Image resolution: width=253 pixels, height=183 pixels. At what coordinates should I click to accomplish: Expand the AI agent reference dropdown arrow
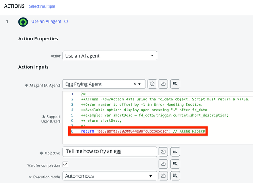click(x=139, y=84)
